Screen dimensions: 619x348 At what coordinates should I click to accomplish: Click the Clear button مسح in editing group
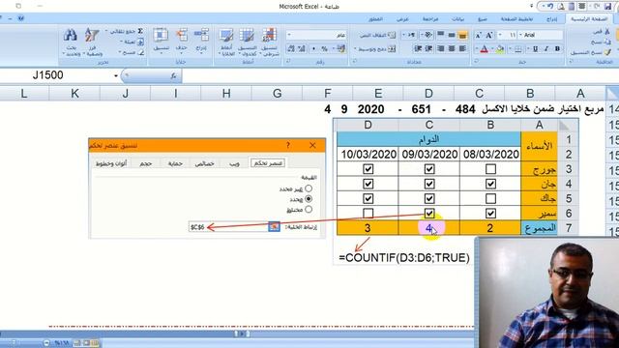[x=132, y=52]
